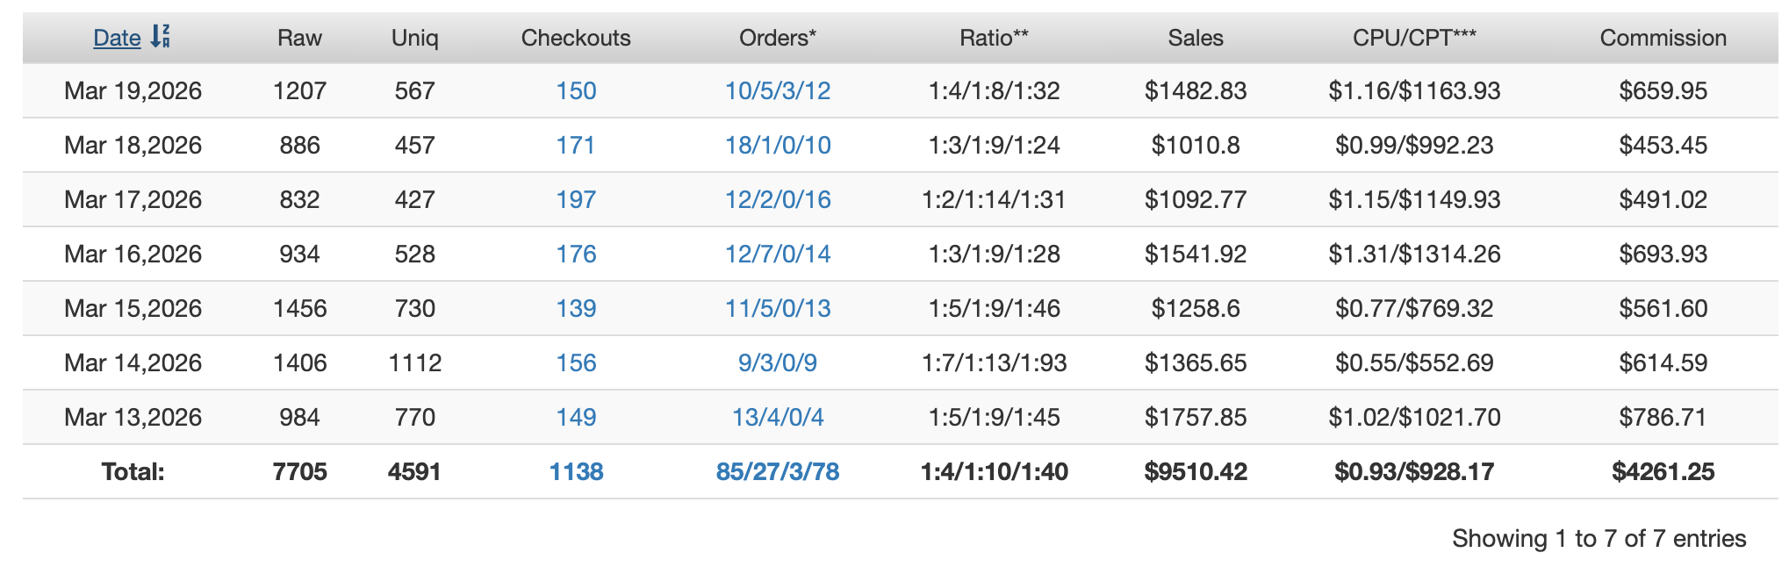This screenshot has height=574, width=1789.
Task: Open Mar 17 checkouts count 197
Action: pos(576,200)
